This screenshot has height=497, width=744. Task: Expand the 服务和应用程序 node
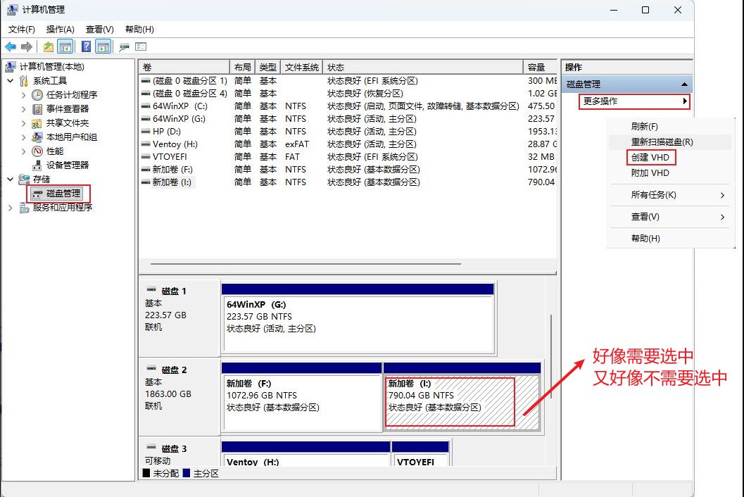click(x=11, y=208)
